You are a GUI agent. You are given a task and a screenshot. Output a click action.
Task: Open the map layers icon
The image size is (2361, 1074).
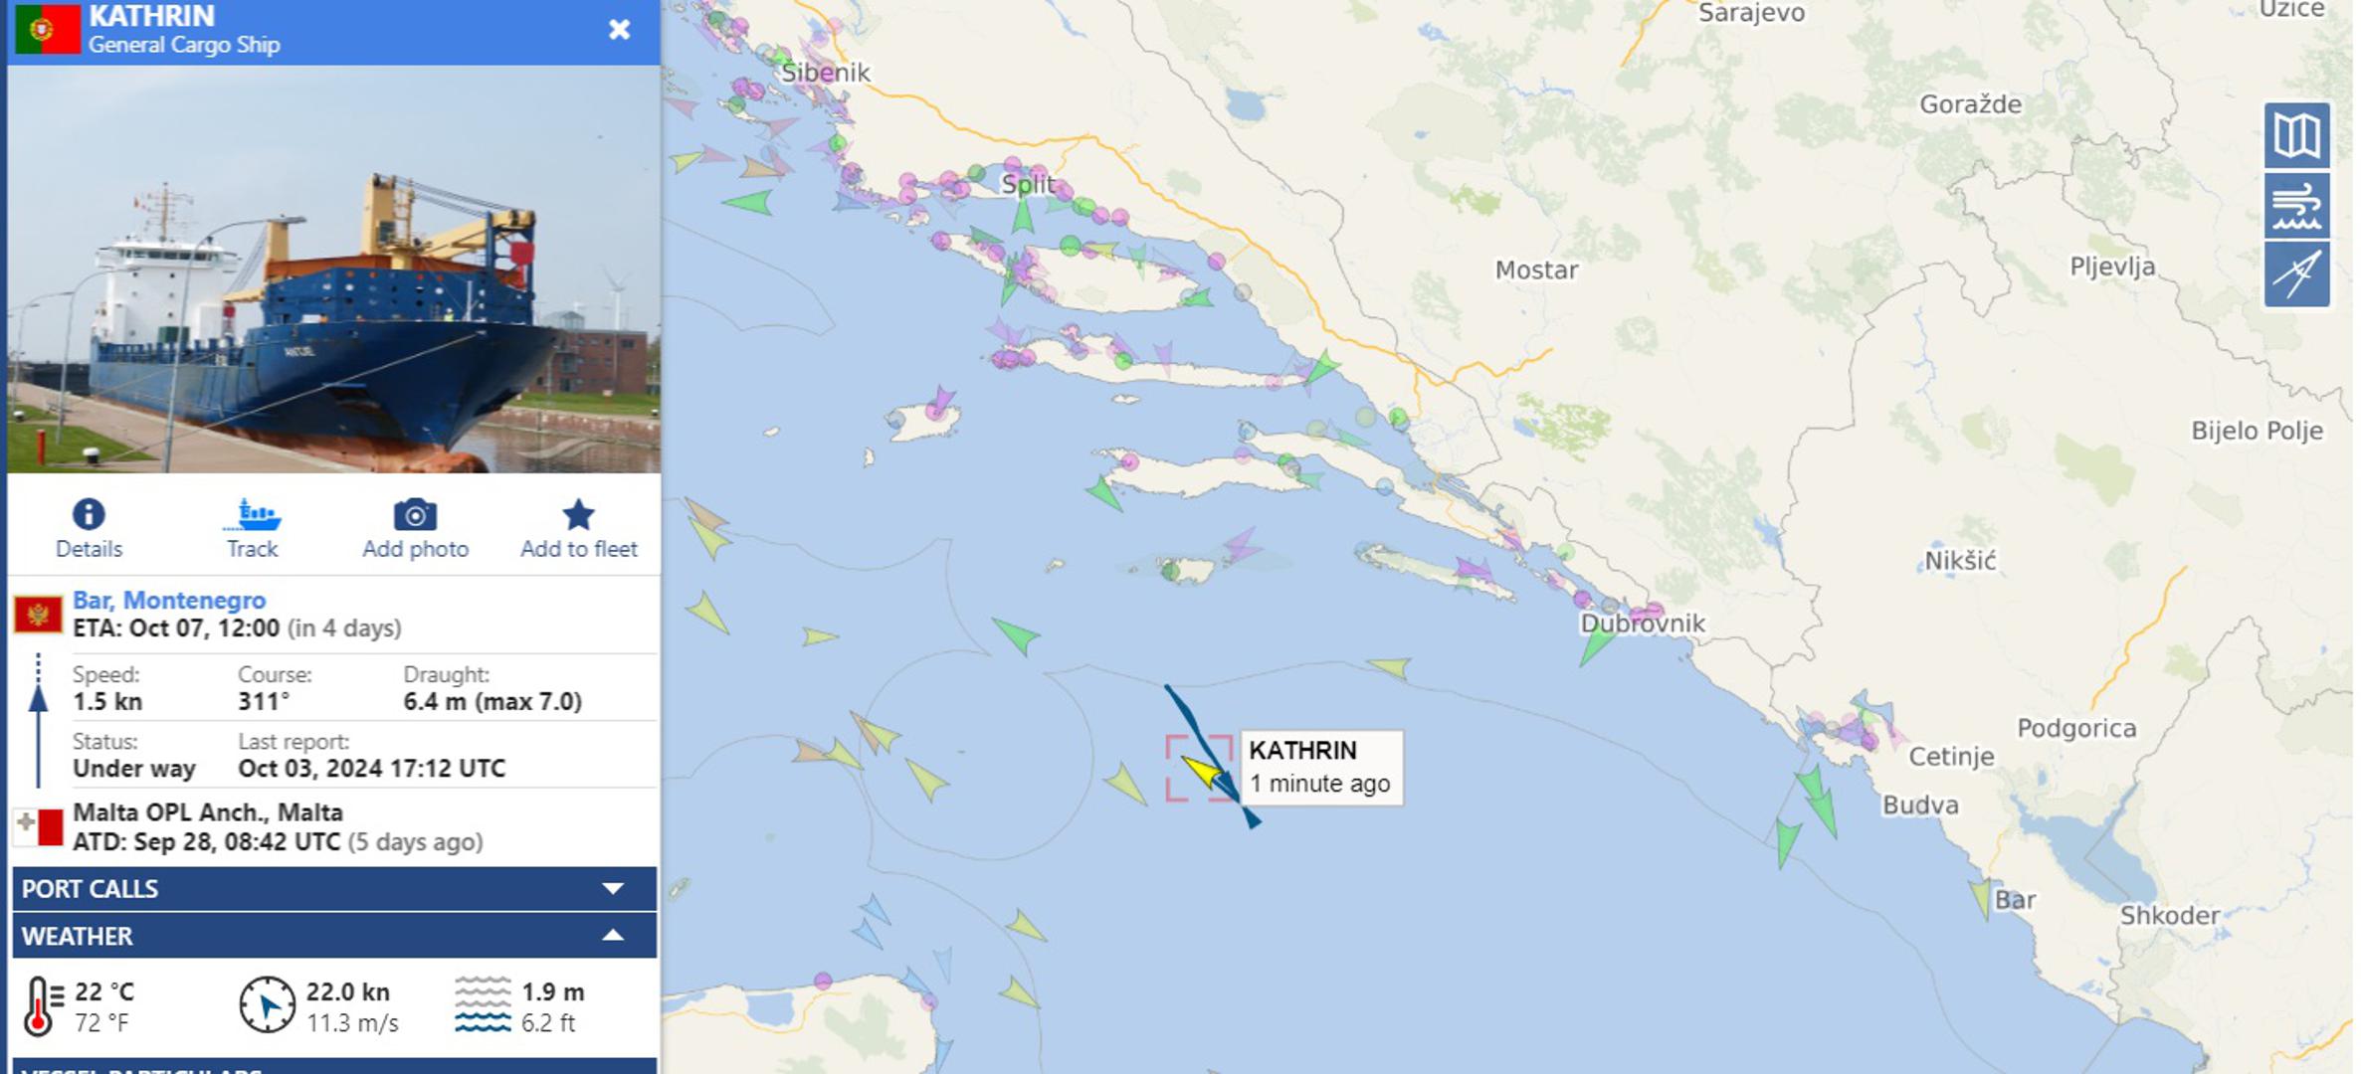pyautogui.click(x=2296, y=135)
